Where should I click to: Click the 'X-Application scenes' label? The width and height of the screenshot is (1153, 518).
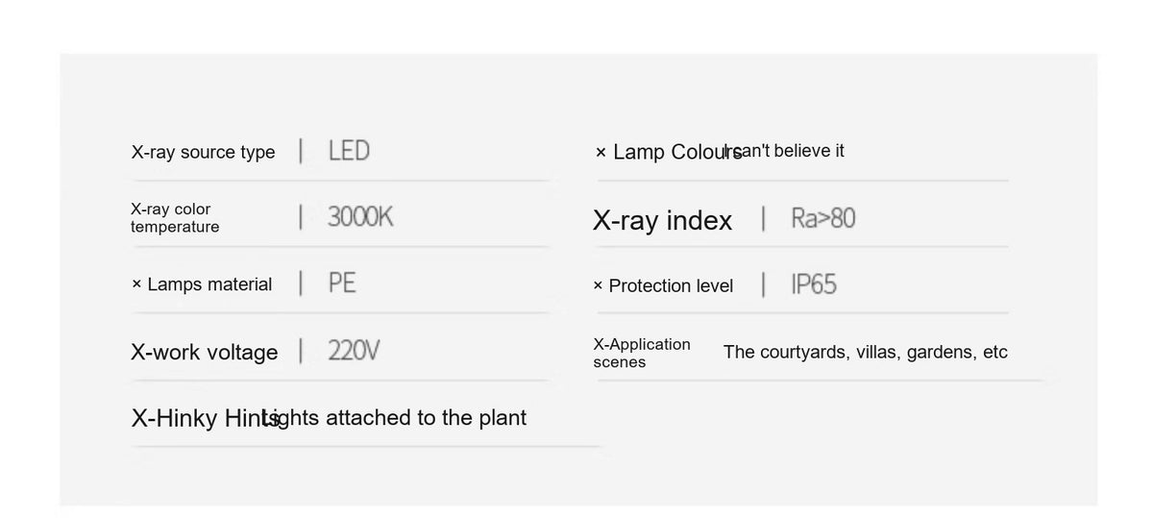click(x=642, y=353)
